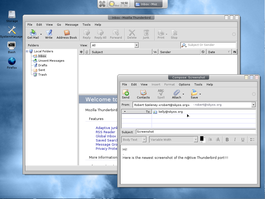Viewport: 265px width, 199px height.
Task: Sort messages by Subject column
Action: [x=121, y=52]
